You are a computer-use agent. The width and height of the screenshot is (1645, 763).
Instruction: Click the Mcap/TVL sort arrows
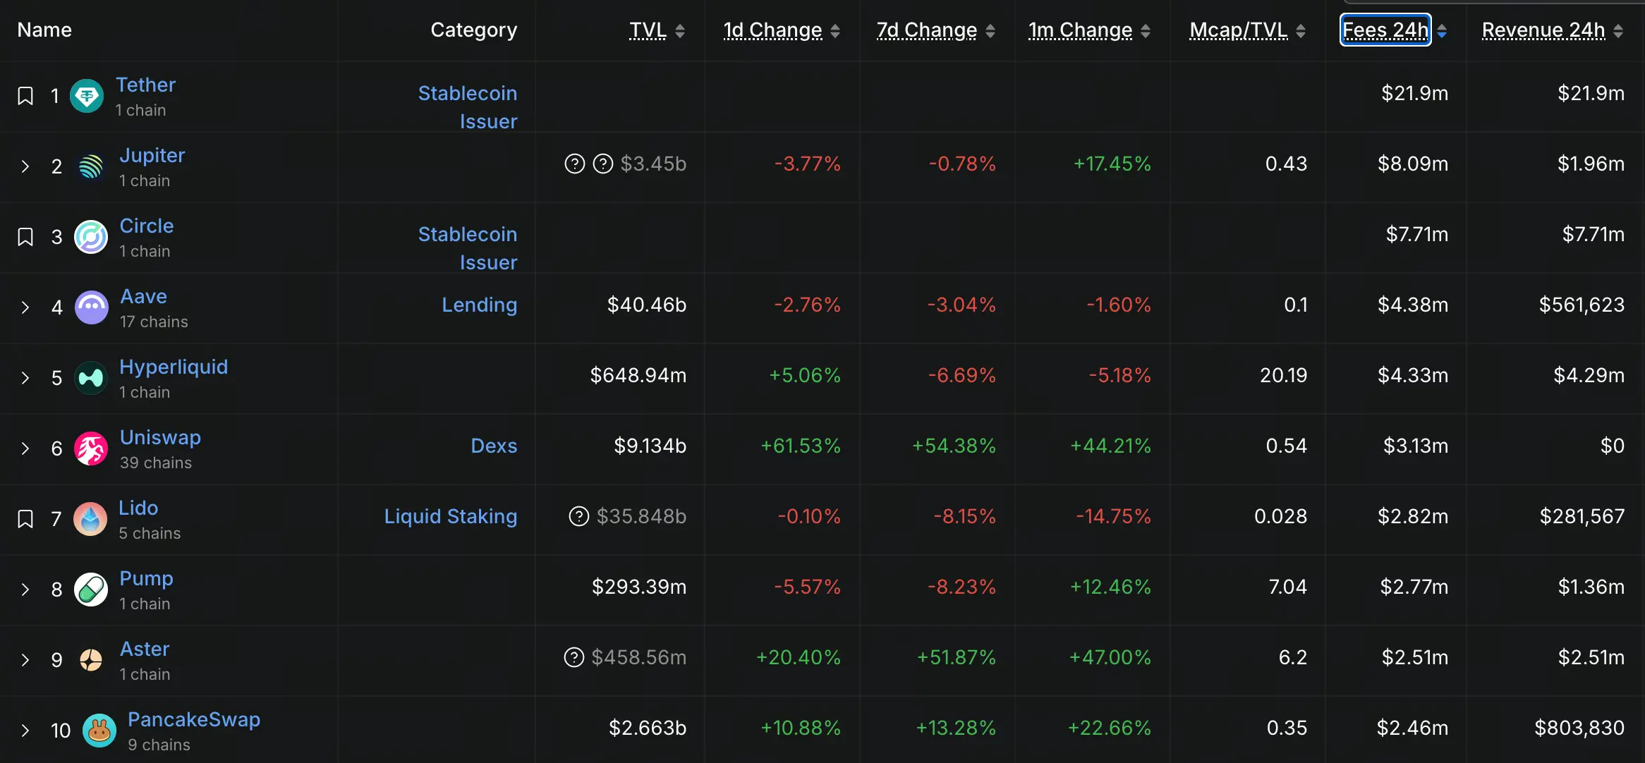tap(1301, 31)
